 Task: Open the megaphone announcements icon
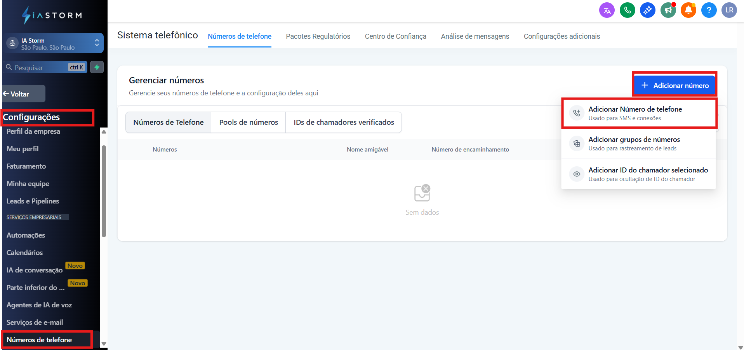[x=668, y=10]
